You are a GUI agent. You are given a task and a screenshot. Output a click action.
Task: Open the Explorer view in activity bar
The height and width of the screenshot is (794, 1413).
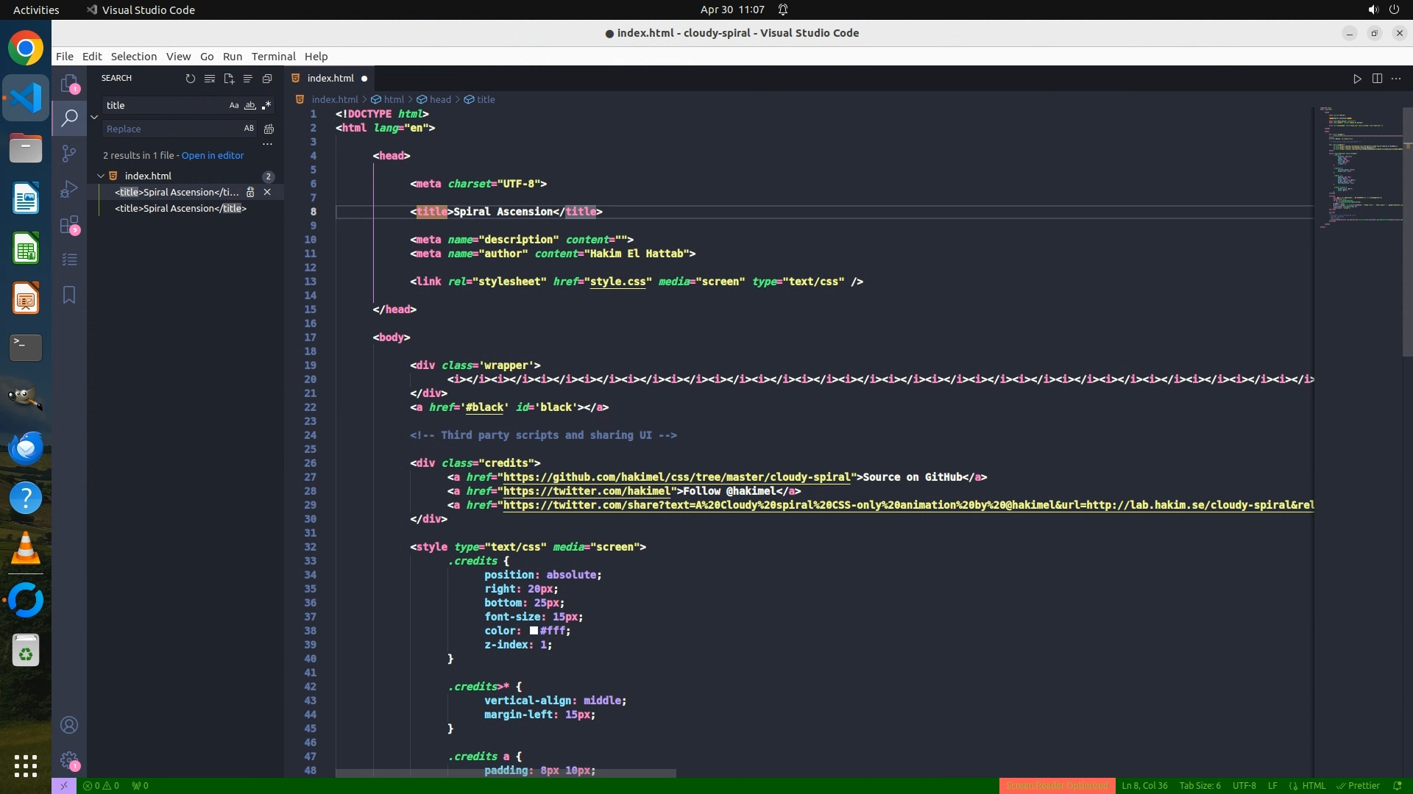[69, 84]
